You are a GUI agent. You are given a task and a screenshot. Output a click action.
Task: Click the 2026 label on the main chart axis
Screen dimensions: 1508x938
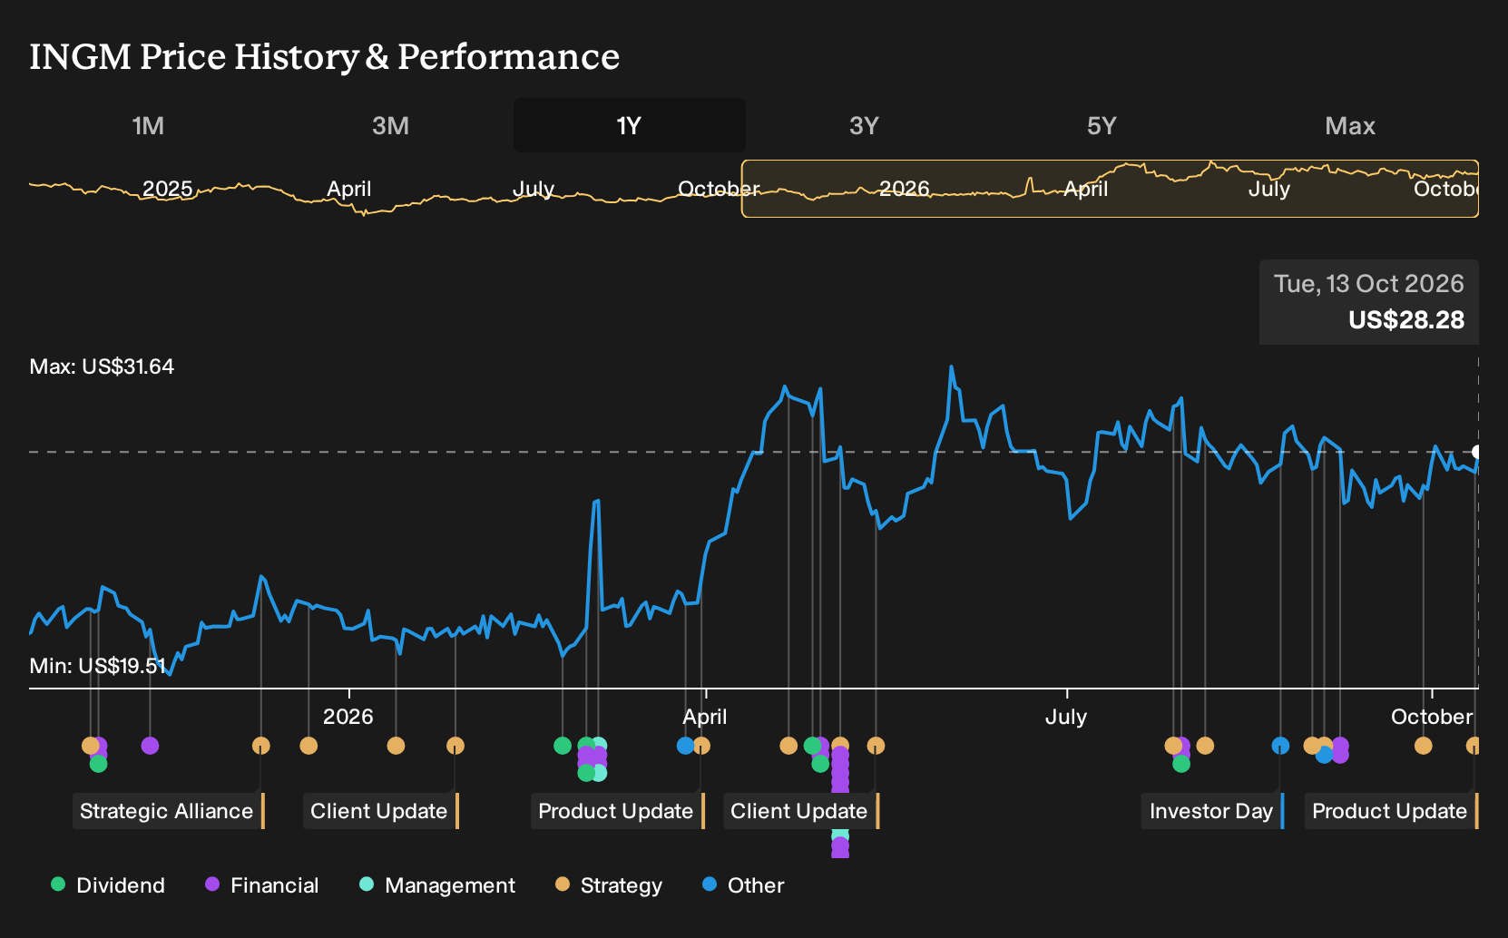pyautogui.click(x=348, y=717)
